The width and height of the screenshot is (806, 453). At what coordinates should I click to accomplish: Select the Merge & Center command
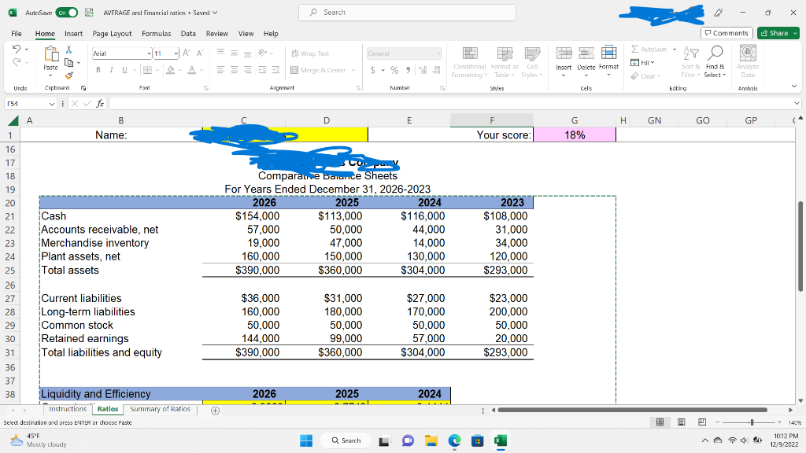tap(319, 71)
